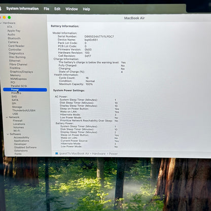Select Wi-Fi under Network

pyautogui.click(x=17, y=131)
